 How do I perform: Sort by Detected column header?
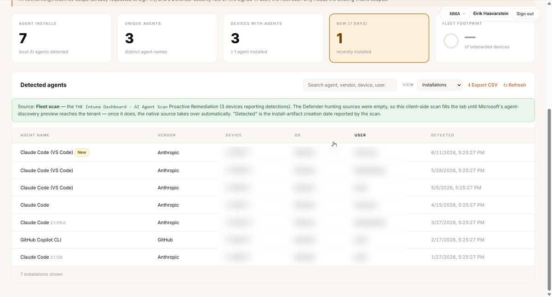[x=443, y=135]
